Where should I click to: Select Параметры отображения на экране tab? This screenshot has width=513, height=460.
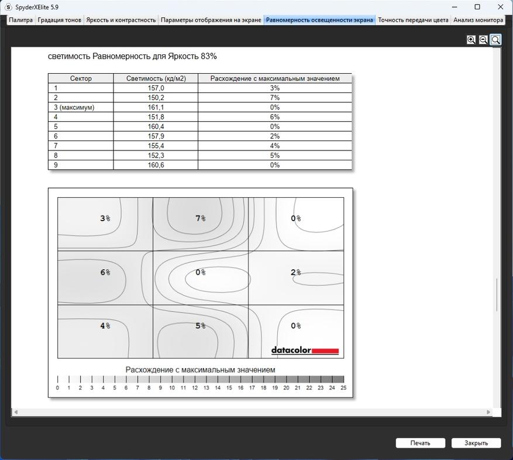211,20
